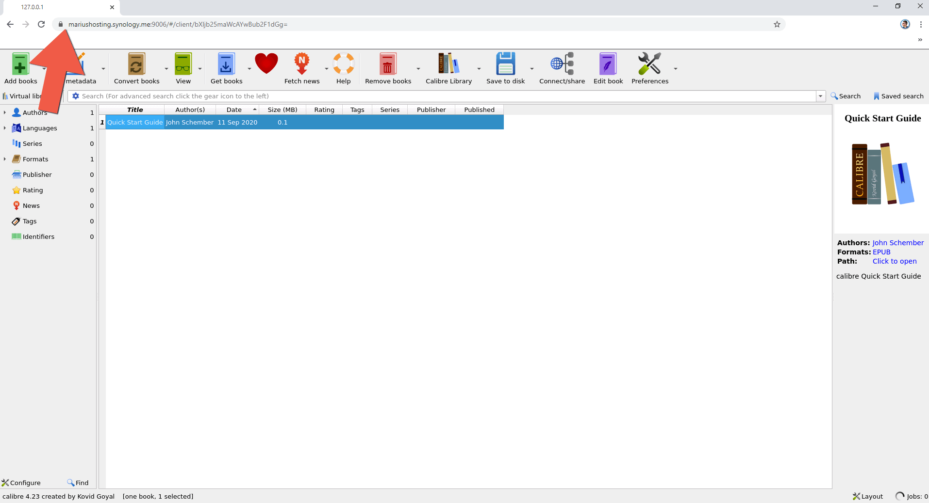Click the John Schember author link
The height and width of the screenshot is (503, 929).
[898, 243]
